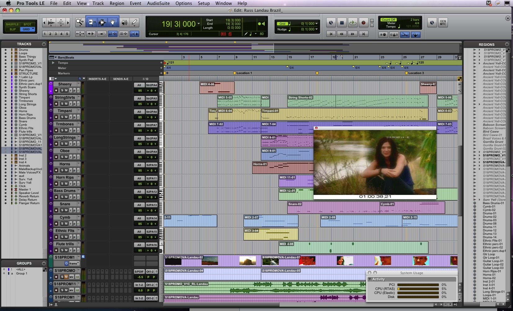The height and width of the screenshot is (311, 513).
Task: Click the Fast Forward transport button
Action: [x=352, y=34]
